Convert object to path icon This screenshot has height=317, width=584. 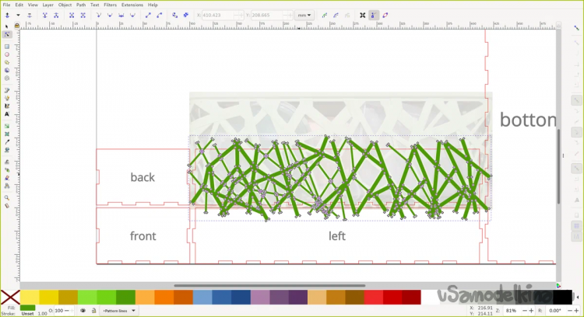point(174,15)
